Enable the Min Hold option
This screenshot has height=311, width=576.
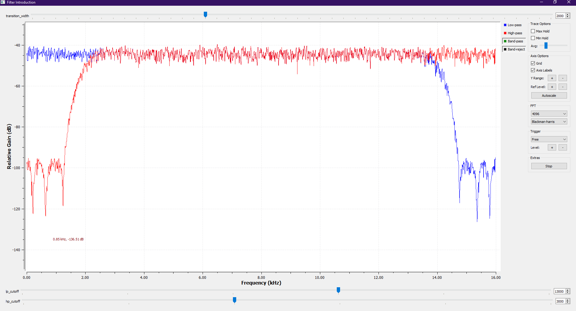click(533, 38)
